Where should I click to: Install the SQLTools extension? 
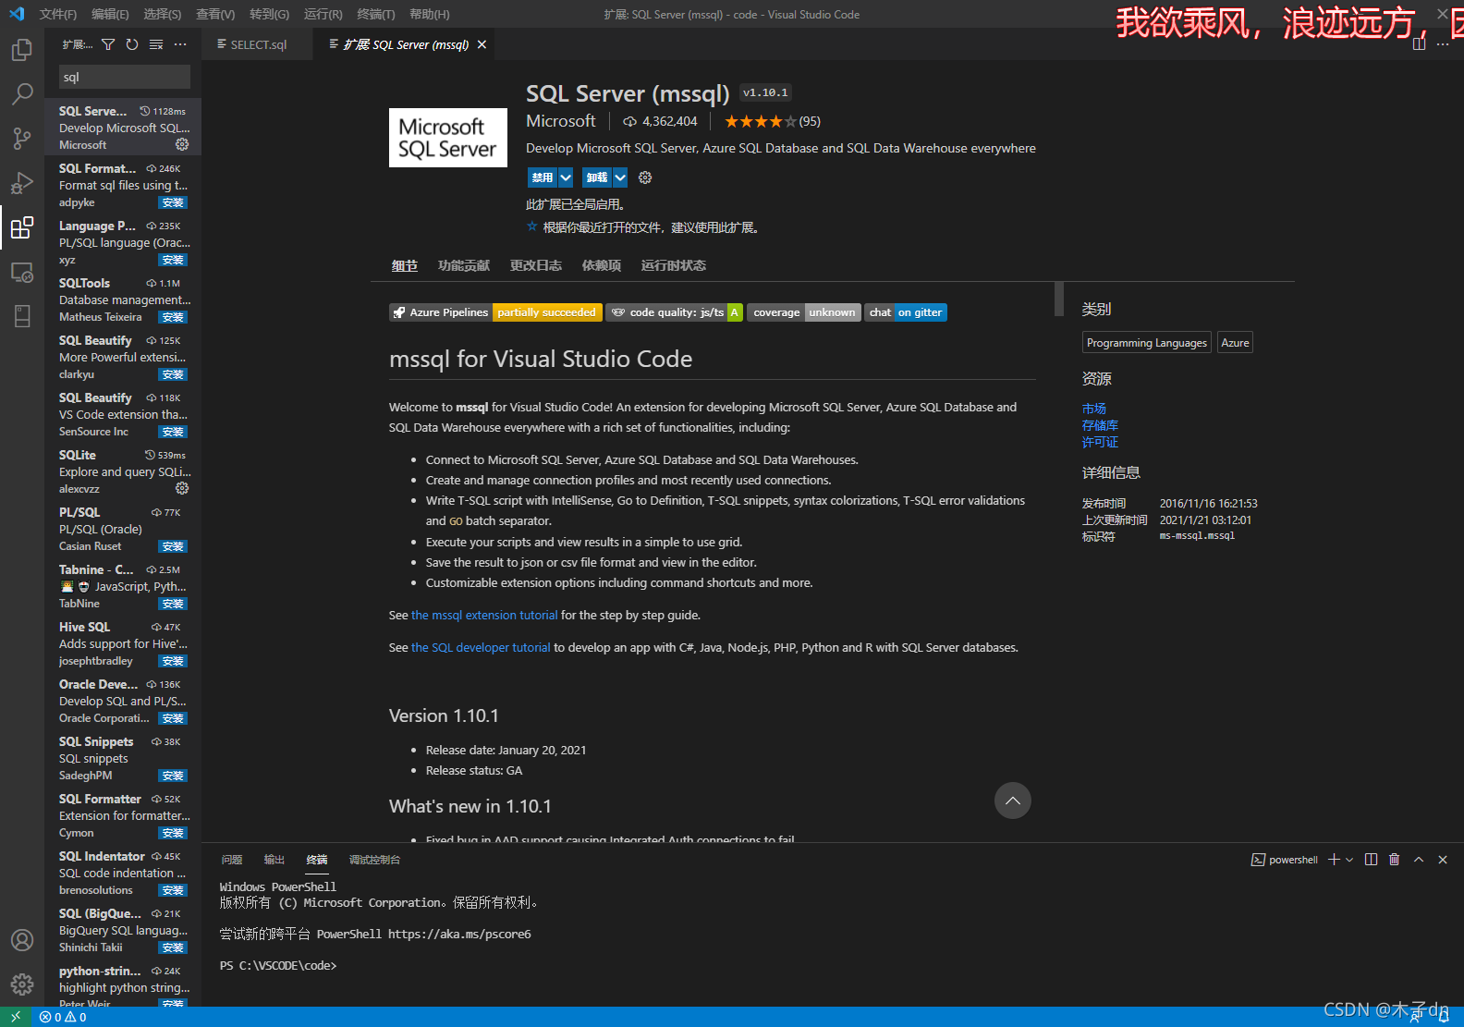point(173,317)
